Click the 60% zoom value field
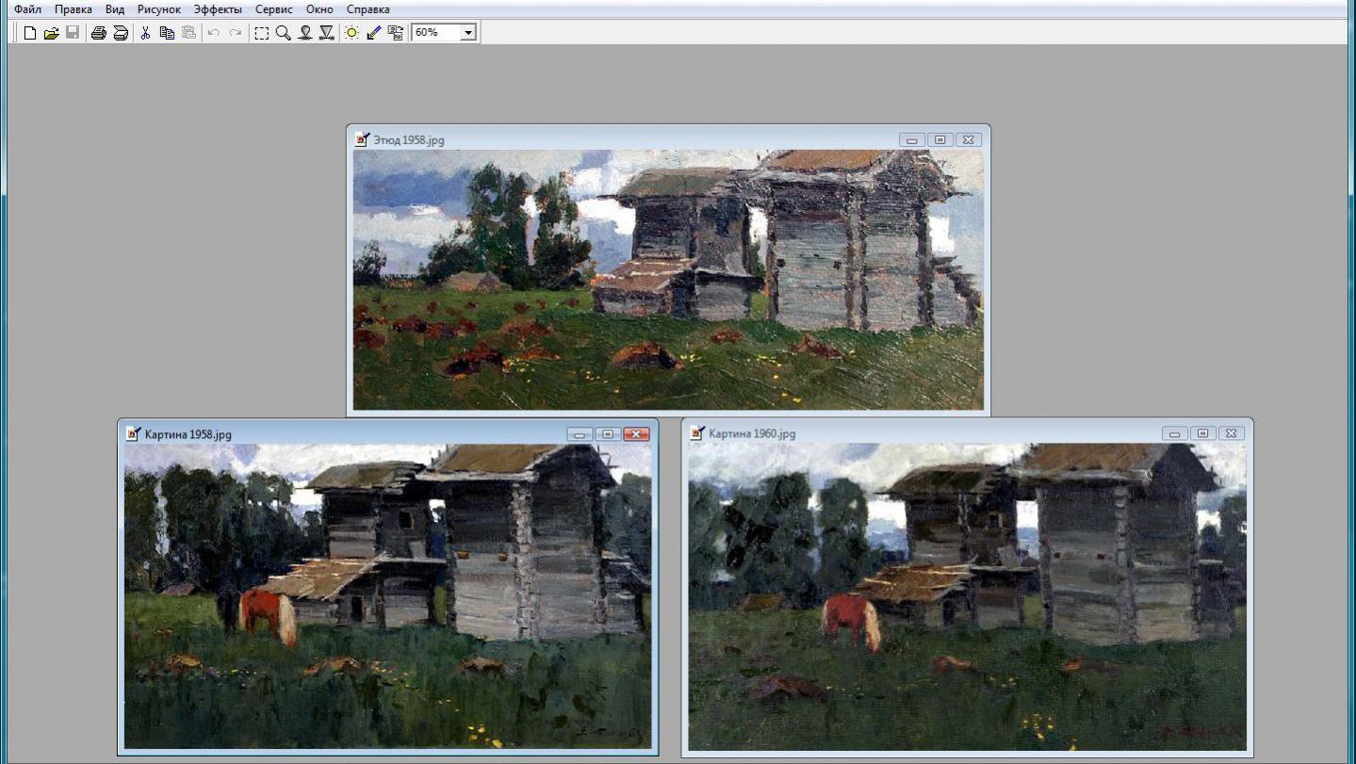1356x764 pixels. (x=436, y=33)
